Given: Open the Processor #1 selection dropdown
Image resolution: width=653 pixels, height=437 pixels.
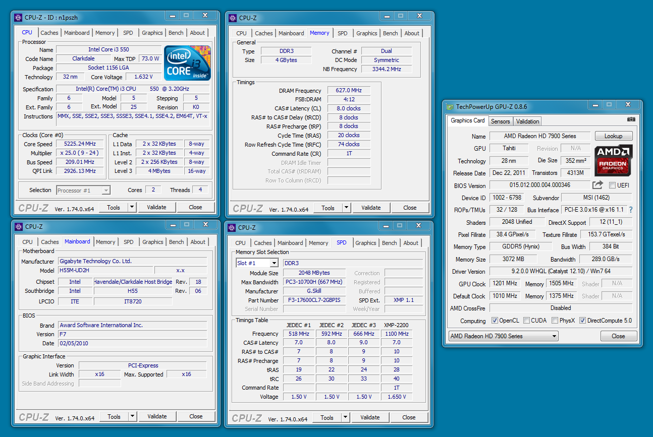Looking at the screenshot, I should pos(83,190).
